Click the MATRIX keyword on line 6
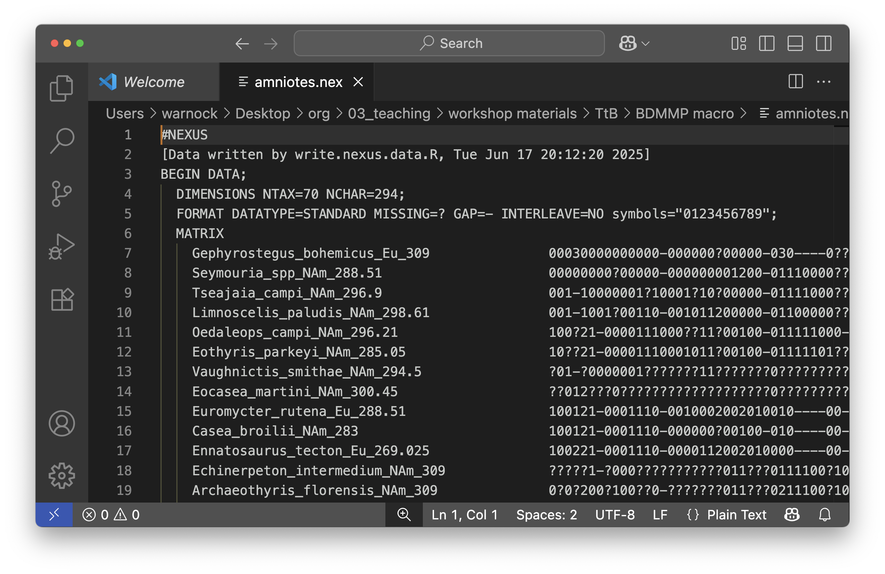 (200, 233)
